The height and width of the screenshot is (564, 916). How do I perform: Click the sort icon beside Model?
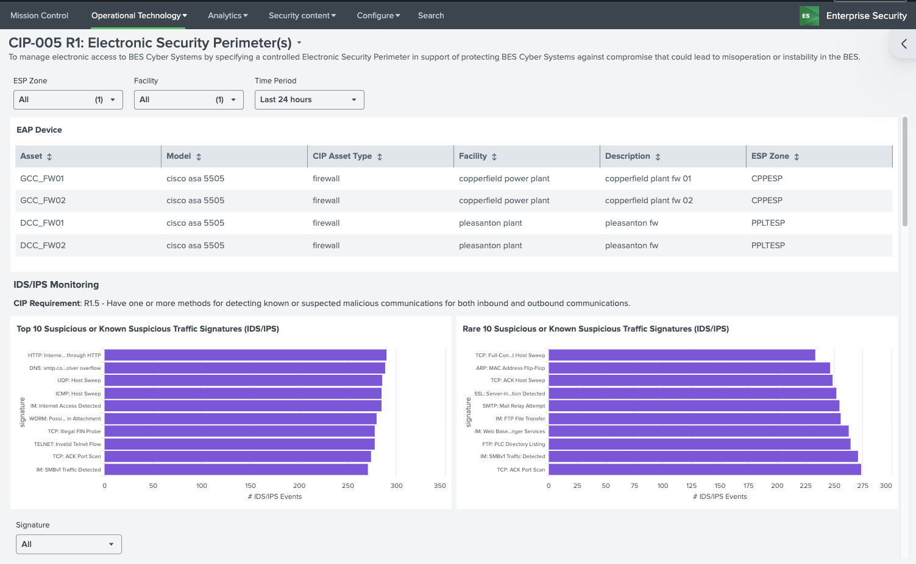199,157
